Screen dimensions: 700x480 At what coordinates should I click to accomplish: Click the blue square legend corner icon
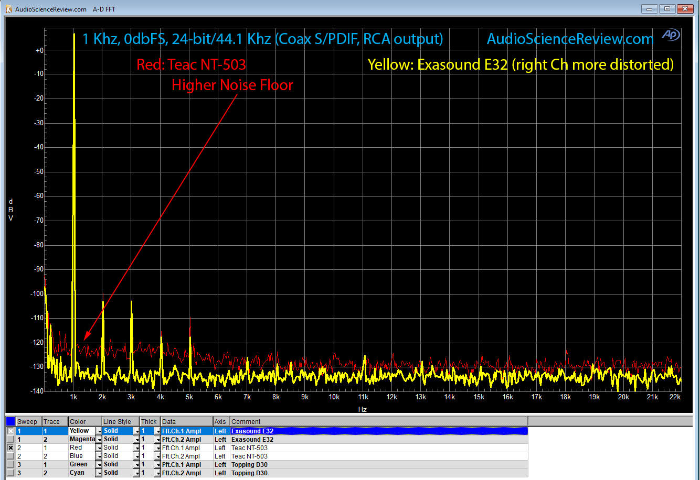(x=10, y=421)
